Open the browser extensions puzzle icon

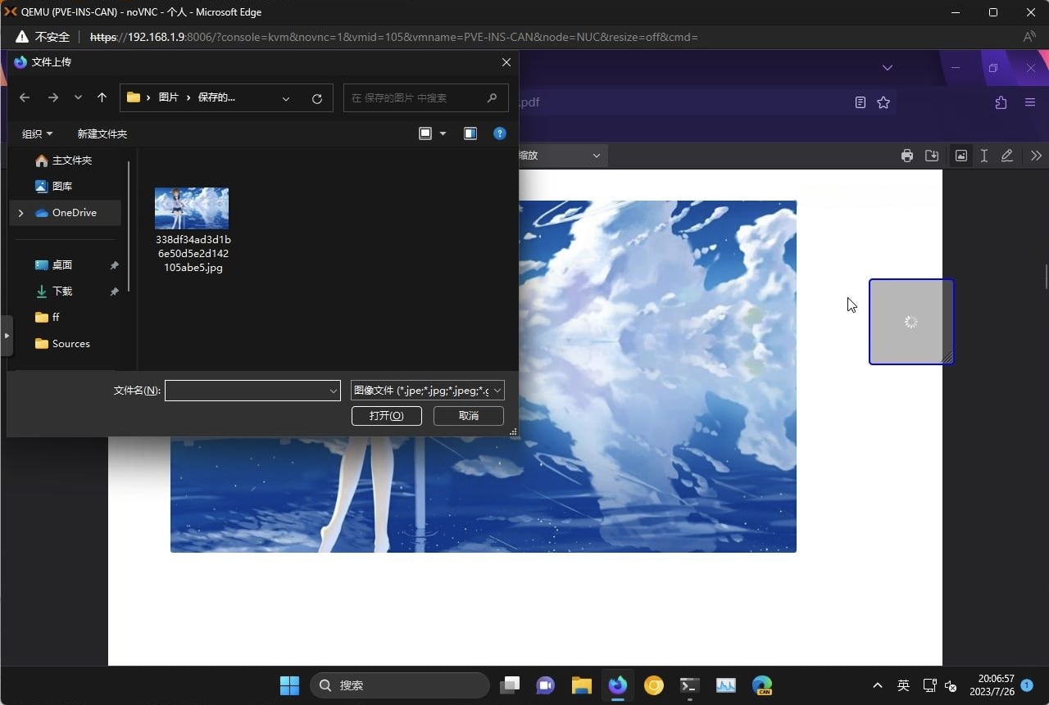pos(1001,102)
